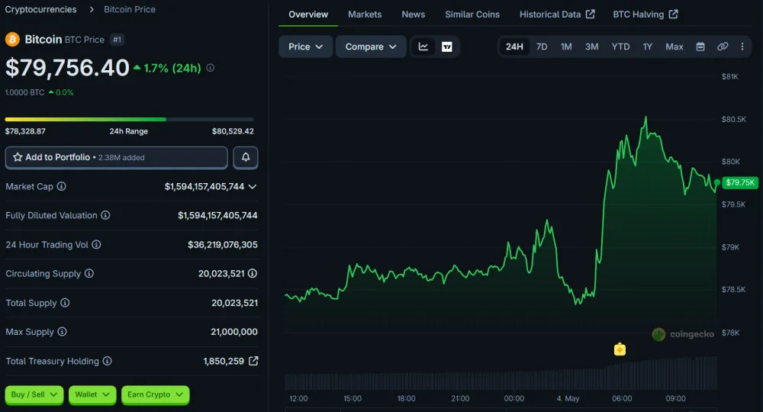
Task: Select the 1Y time range
Action: point(647,47)
